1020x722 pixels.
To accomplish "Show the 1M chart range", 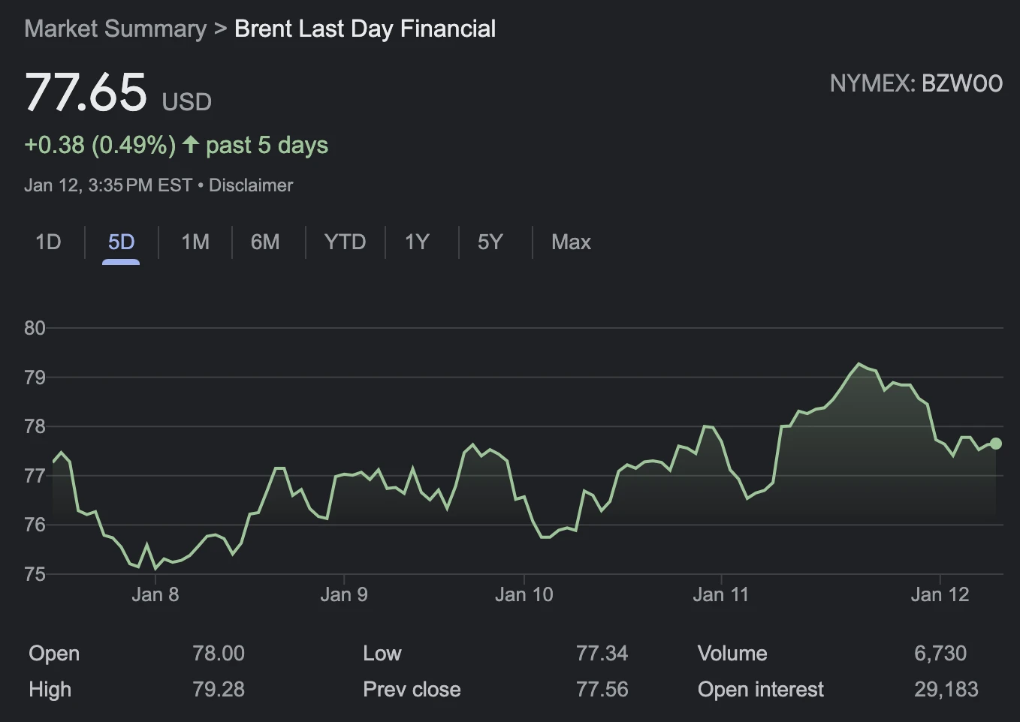I will click(195, 242).
